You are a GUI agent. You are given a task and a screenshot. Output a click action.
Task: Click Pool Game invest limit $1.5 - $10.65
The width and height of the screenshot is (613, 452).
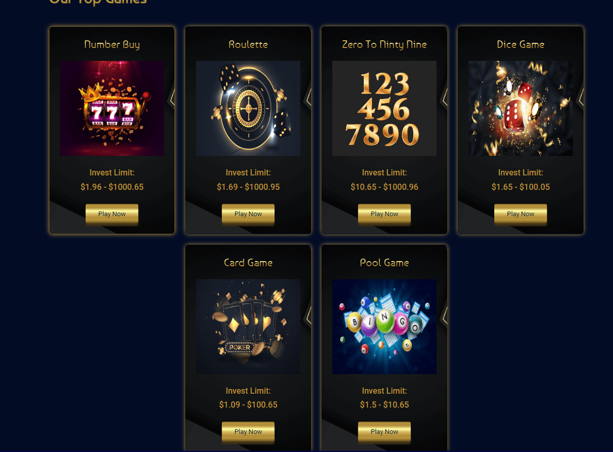coord(384,405)
